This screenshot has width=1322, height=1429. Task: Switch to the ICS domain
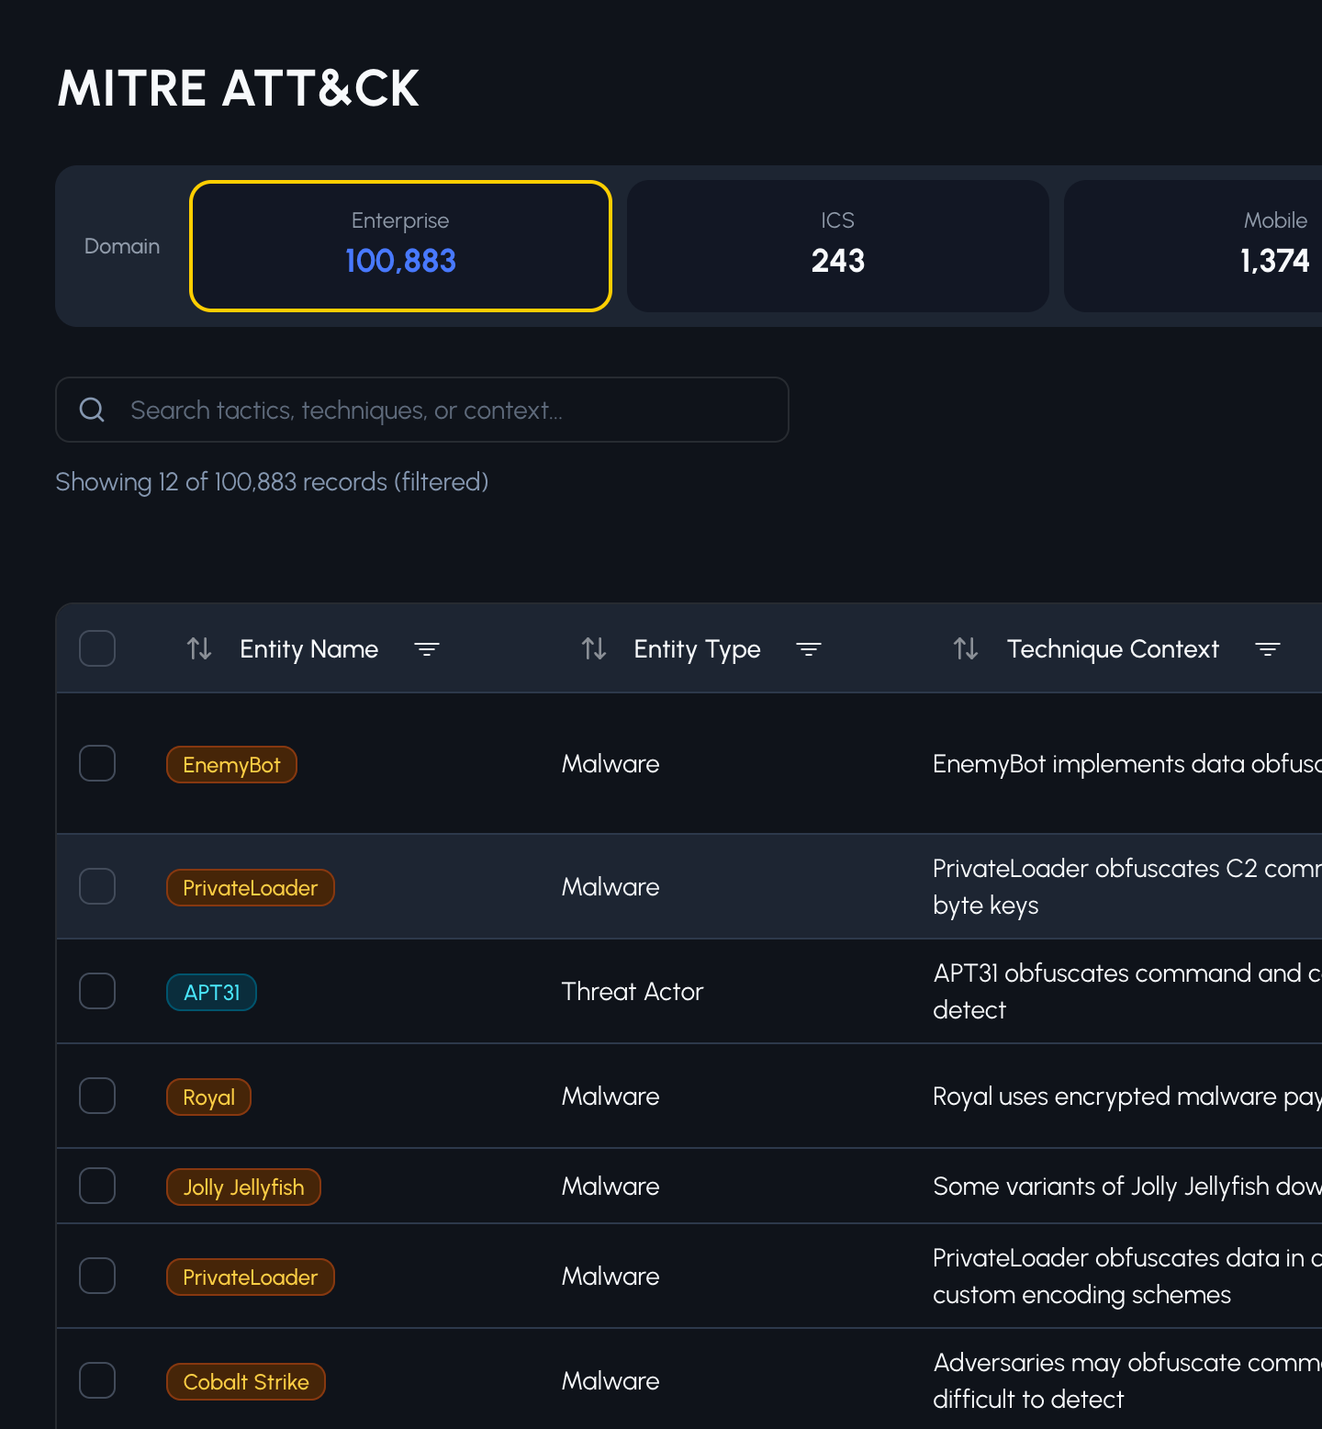836,245
